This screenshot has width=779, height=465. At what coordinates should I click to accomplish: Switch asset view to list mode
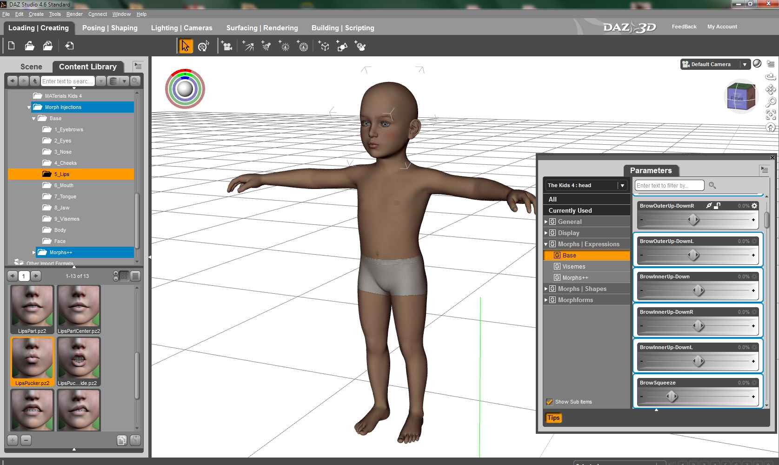(x=135, y=276)
